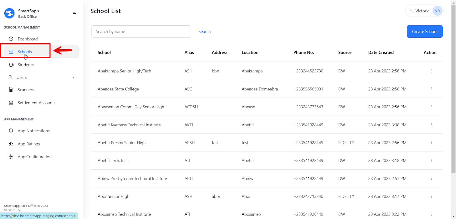Open actions menu for Abakrampa Senior High/Tech
Screen dimensions: 456x219
[432, 71]
